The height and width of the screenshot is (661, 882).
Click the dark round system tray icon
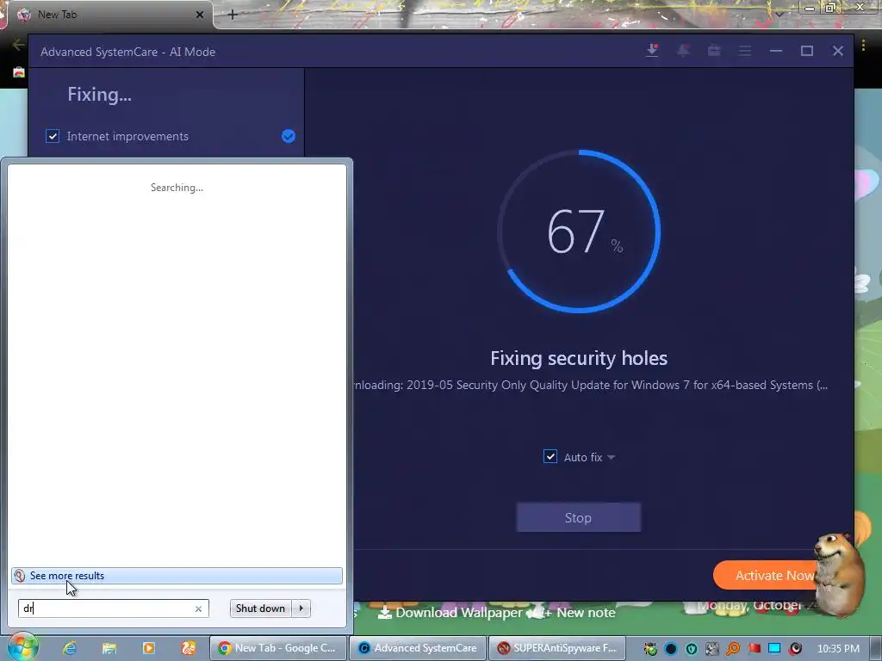pyautogui.click(x=670, y=649)
